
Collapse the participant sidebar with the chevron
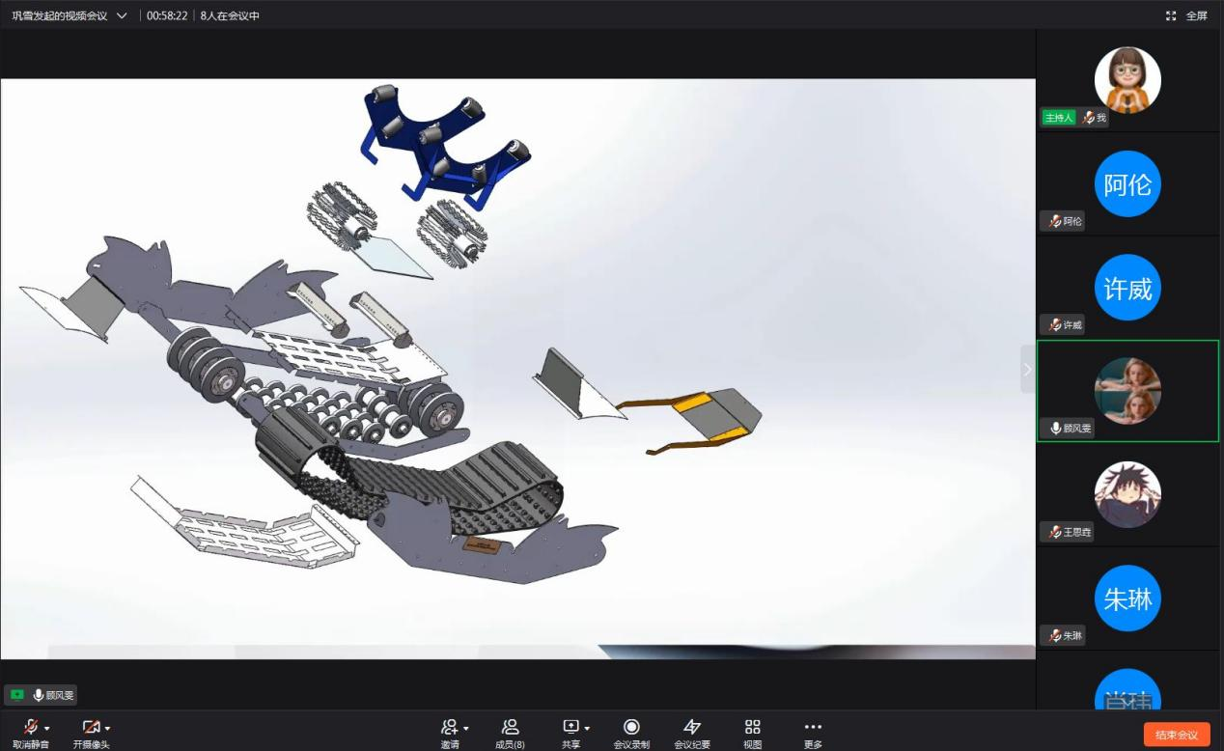1027,369
